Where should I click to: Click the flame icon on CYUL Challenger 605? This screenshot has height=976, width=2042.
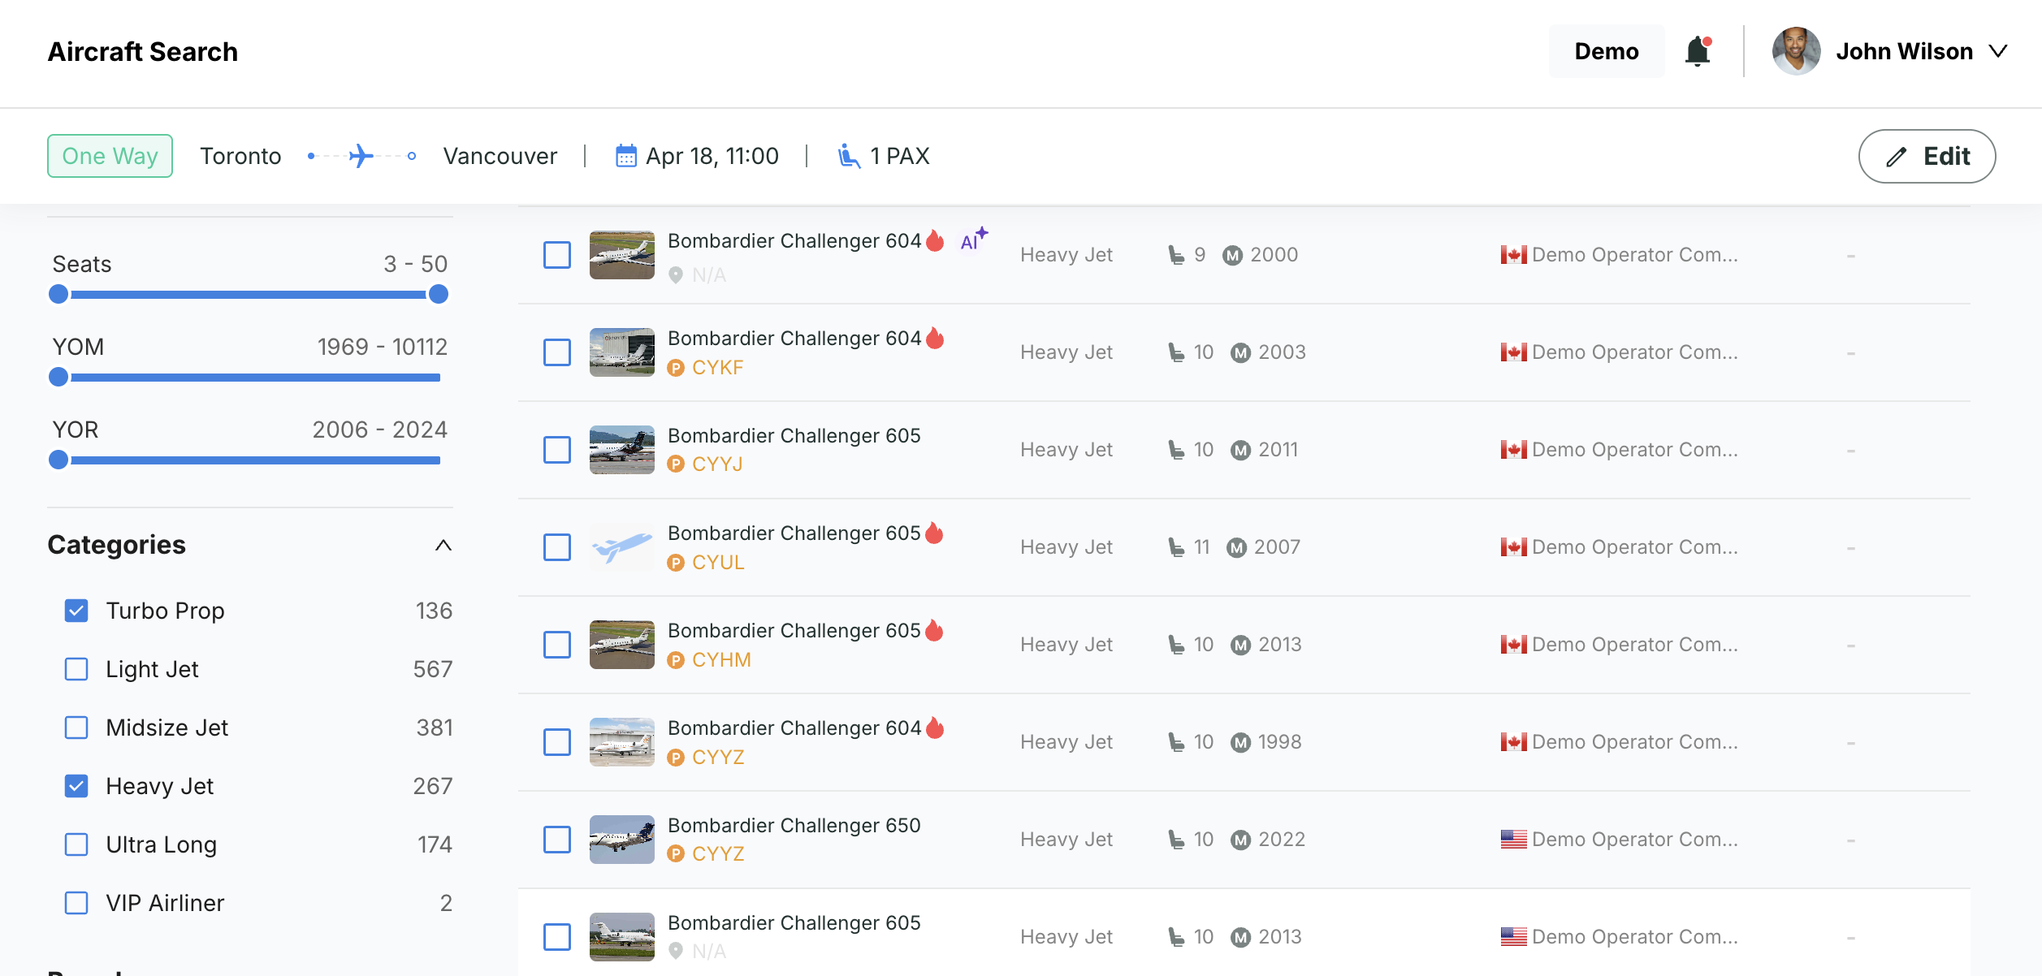click(935, 533)
